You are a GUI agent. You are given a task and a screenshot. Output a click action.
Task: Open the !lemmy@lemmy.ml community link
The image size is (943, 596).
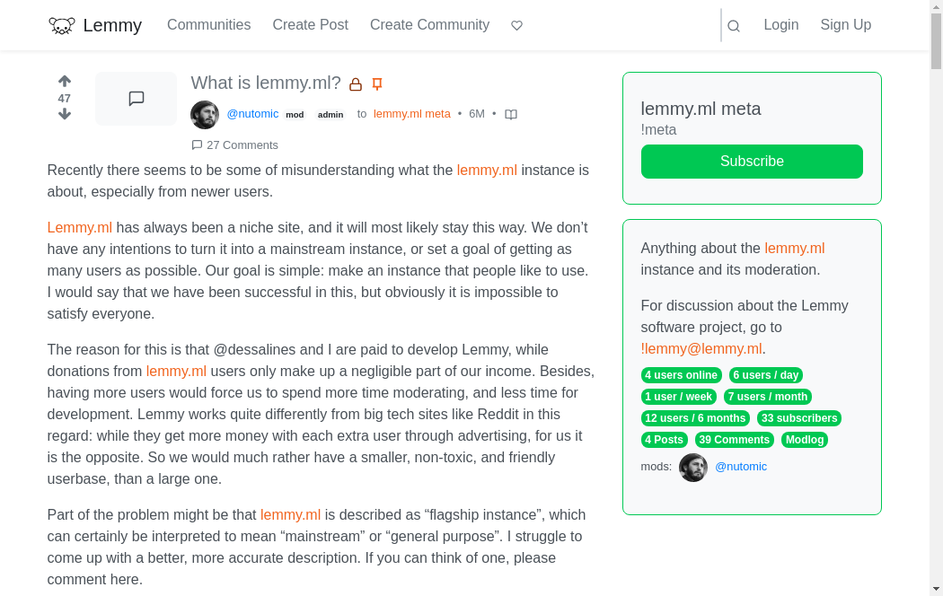pyautogui.click(x=701, y=349)
